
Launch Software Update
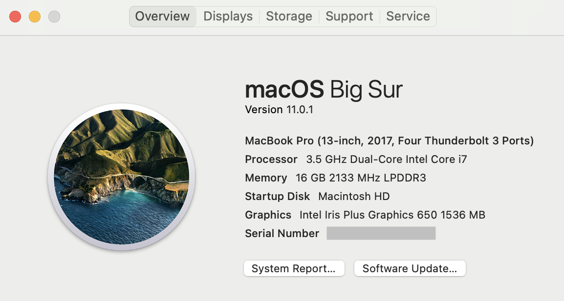(410, 268)
